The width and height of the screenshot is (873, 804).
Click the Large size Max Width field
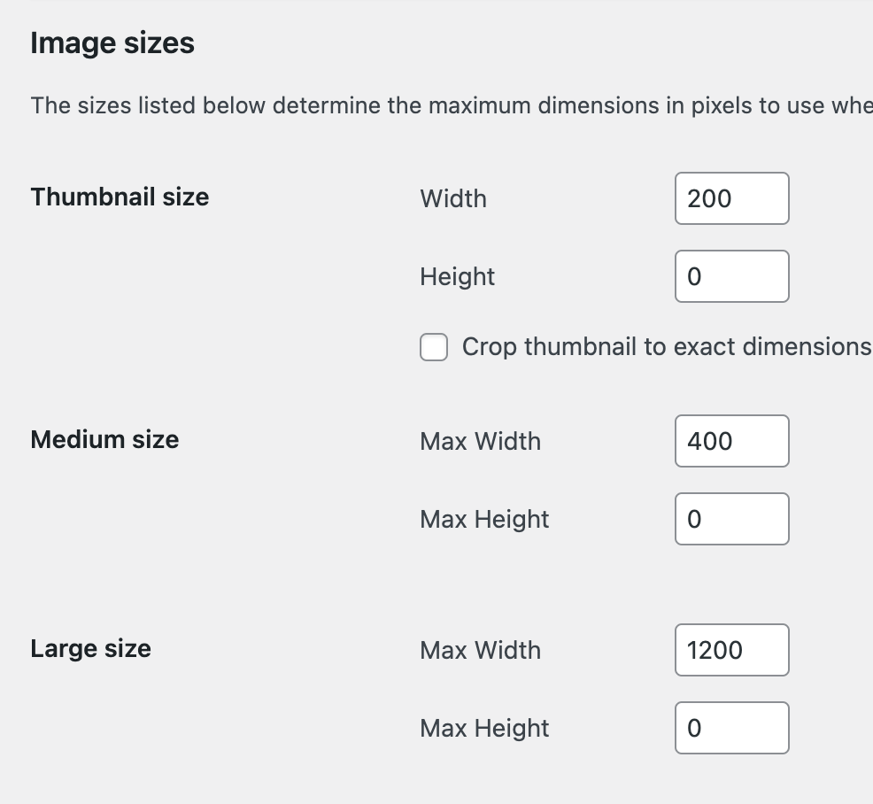[x=731, y=650]
